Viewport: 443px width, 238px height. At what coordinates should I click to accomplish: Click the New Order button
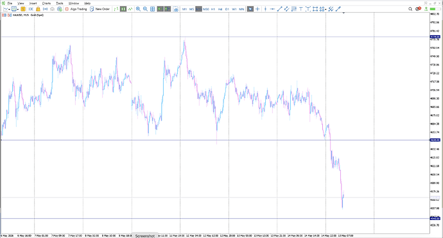[x=100, y=9]
